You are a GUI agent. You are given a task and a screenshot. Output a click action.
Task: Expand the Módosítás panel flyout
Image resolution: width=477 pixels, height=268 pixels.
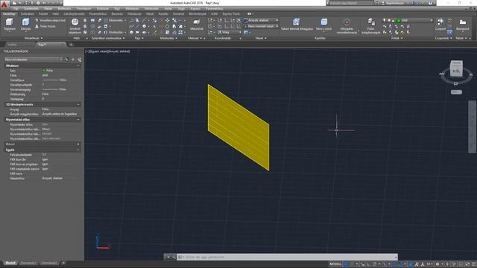(x=168, y=38)
